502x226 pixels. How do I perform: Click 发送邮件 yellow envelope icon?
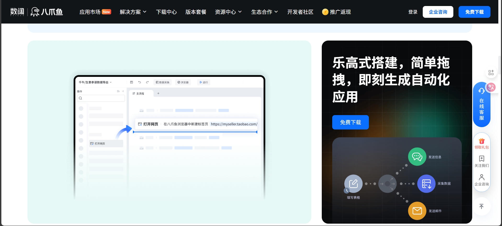tap(417, 211)
